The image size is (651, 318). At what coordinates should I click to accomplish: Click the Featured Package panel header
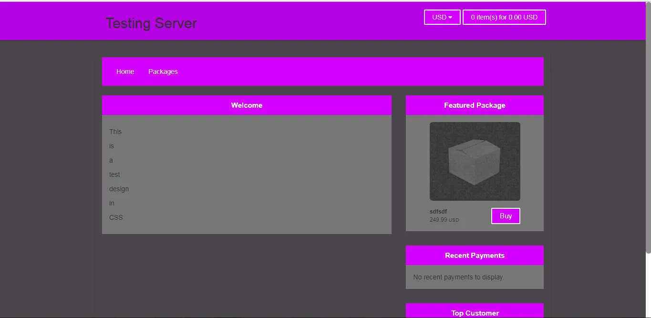[x=474, y=105]
